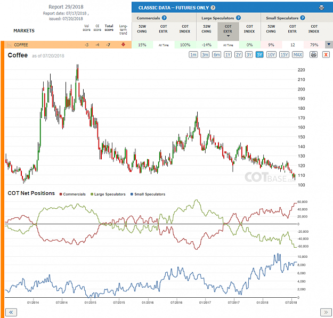Open Classic Data futures only help
The height and width of the screenshot is (318, 333).
click(213, 8)
